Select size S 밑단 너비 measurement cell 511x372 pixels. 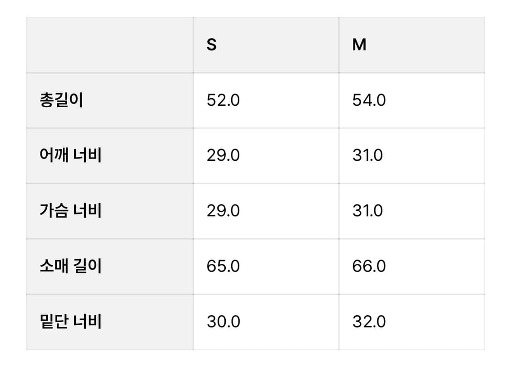click(266, 322)
